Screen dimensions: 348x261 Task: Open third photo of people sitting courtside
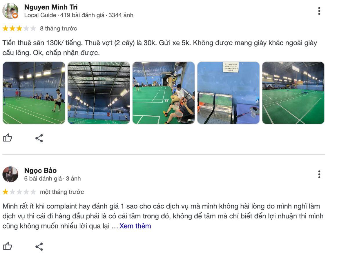(164, 93)
